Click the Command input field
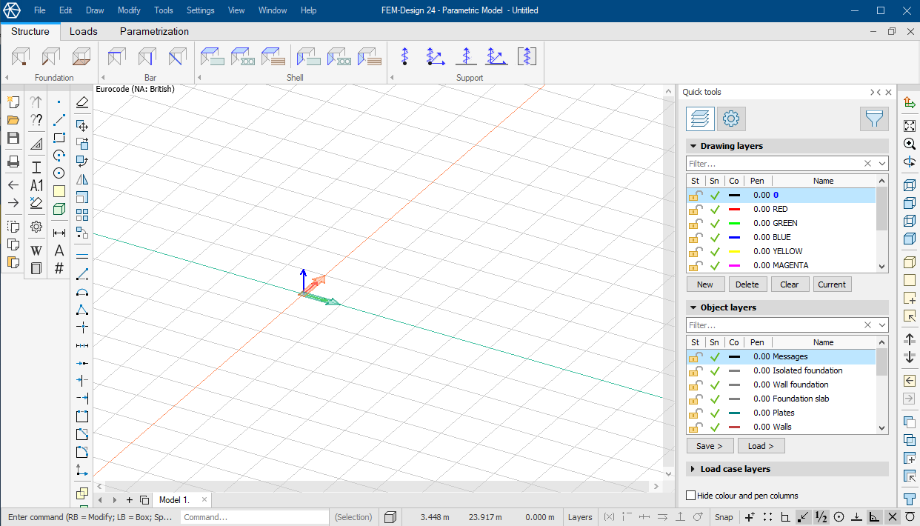920x526 pixels. point(254,517)
